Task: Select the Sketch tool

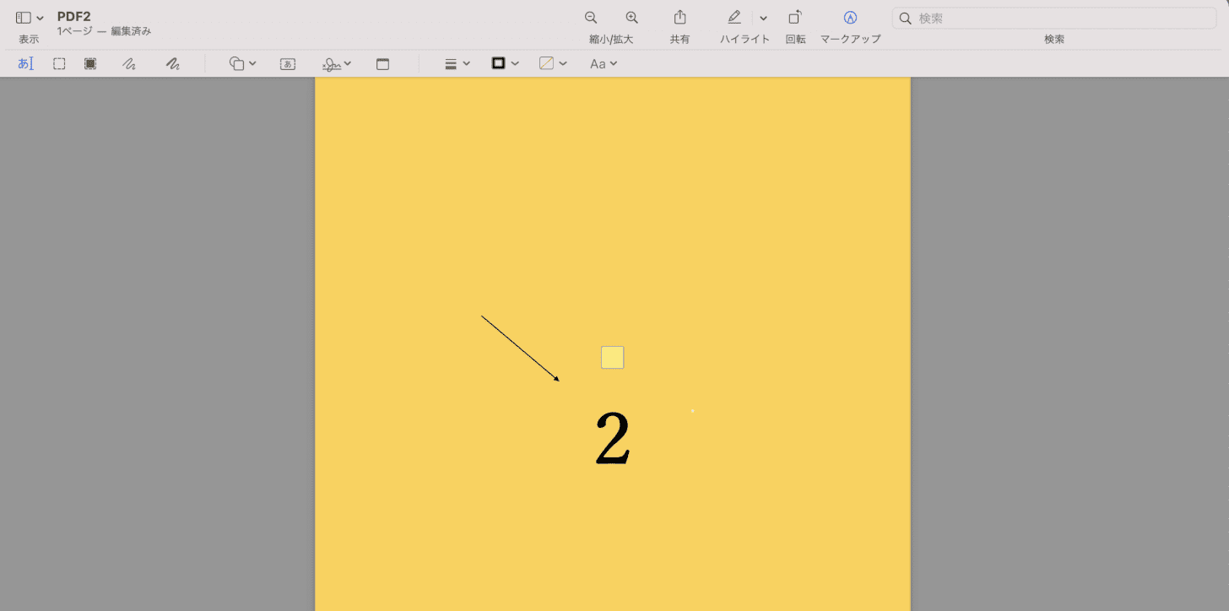Action: pyautogui.click(x=129, y=63)
